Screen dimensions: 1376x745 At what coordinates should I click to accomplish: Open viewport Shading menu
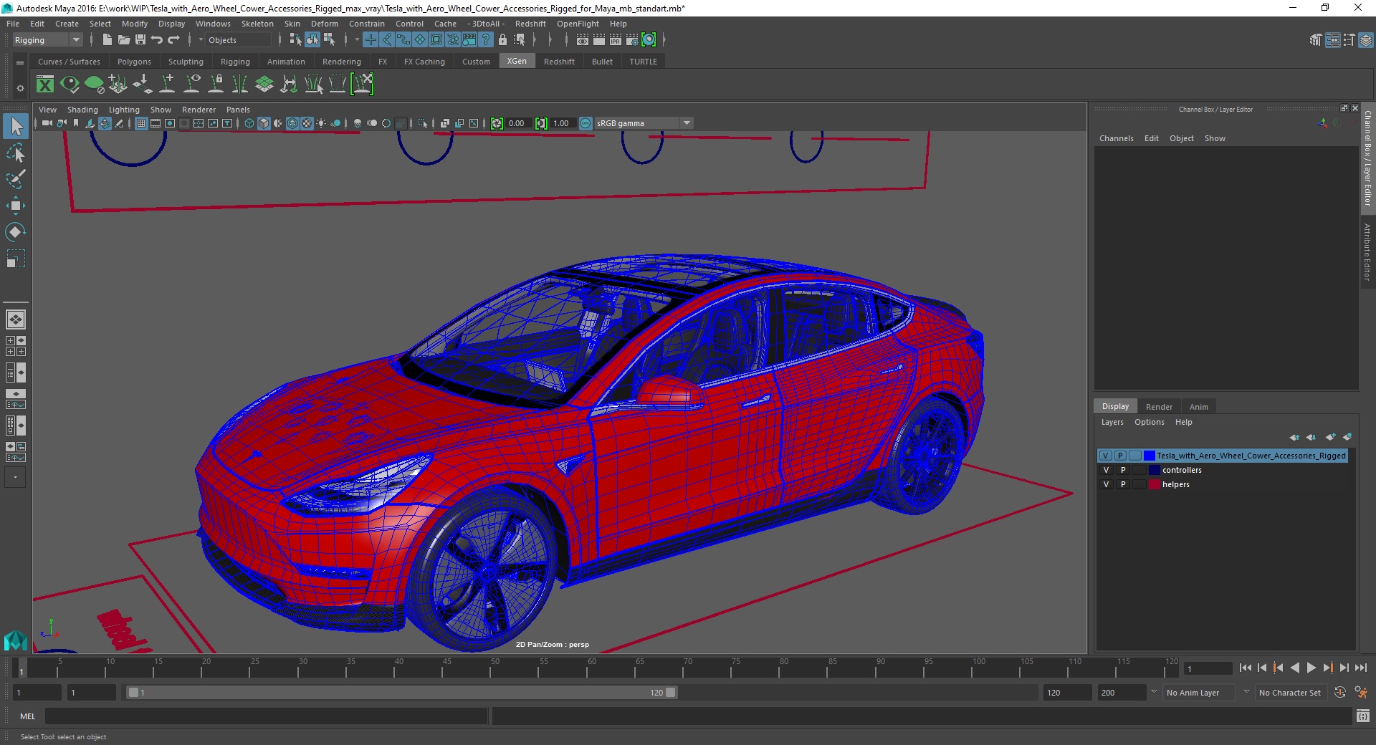coord(82,110)
